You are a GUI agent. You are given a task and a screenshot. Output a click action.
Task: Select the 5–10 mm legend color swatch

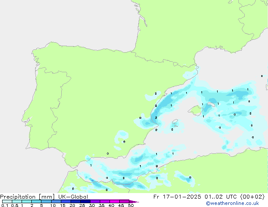click(x=46, y=202)
